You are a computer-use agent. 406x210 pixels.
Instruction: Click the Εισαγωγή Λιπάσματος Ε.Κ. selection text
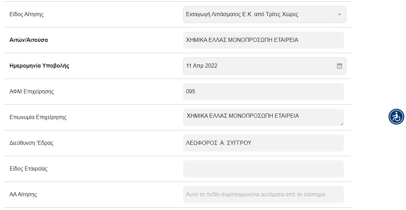click(242, 14)
